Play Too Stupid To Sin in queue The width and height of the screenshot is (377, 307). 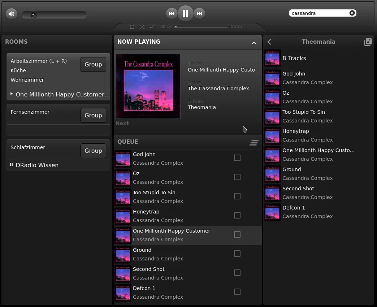tap(188, 197)
